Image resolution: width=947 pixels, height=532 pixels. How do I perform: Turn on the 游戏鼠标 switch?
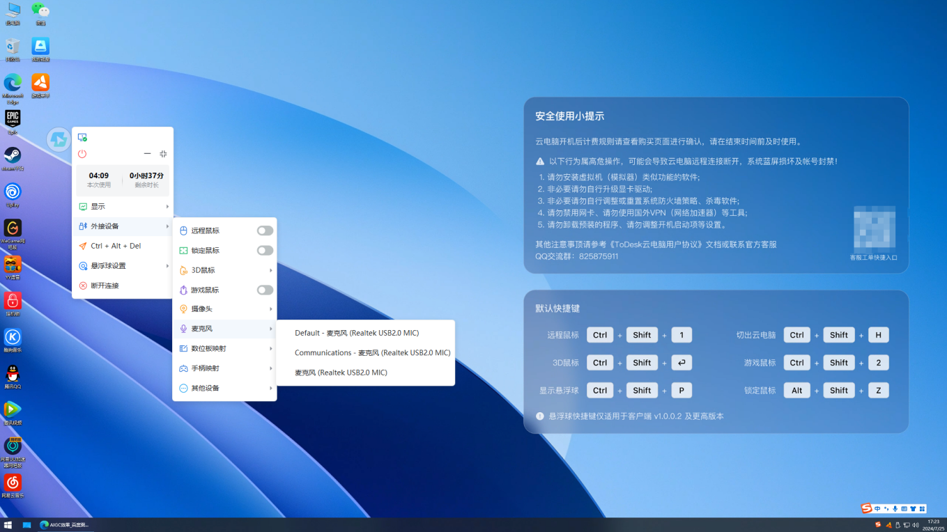point(265,290)
